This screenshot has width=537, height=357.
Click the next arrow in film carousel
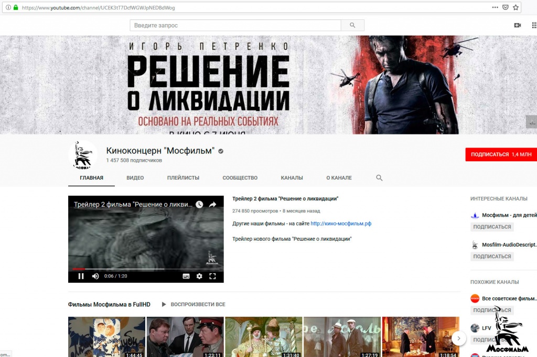tap(458, 339)
